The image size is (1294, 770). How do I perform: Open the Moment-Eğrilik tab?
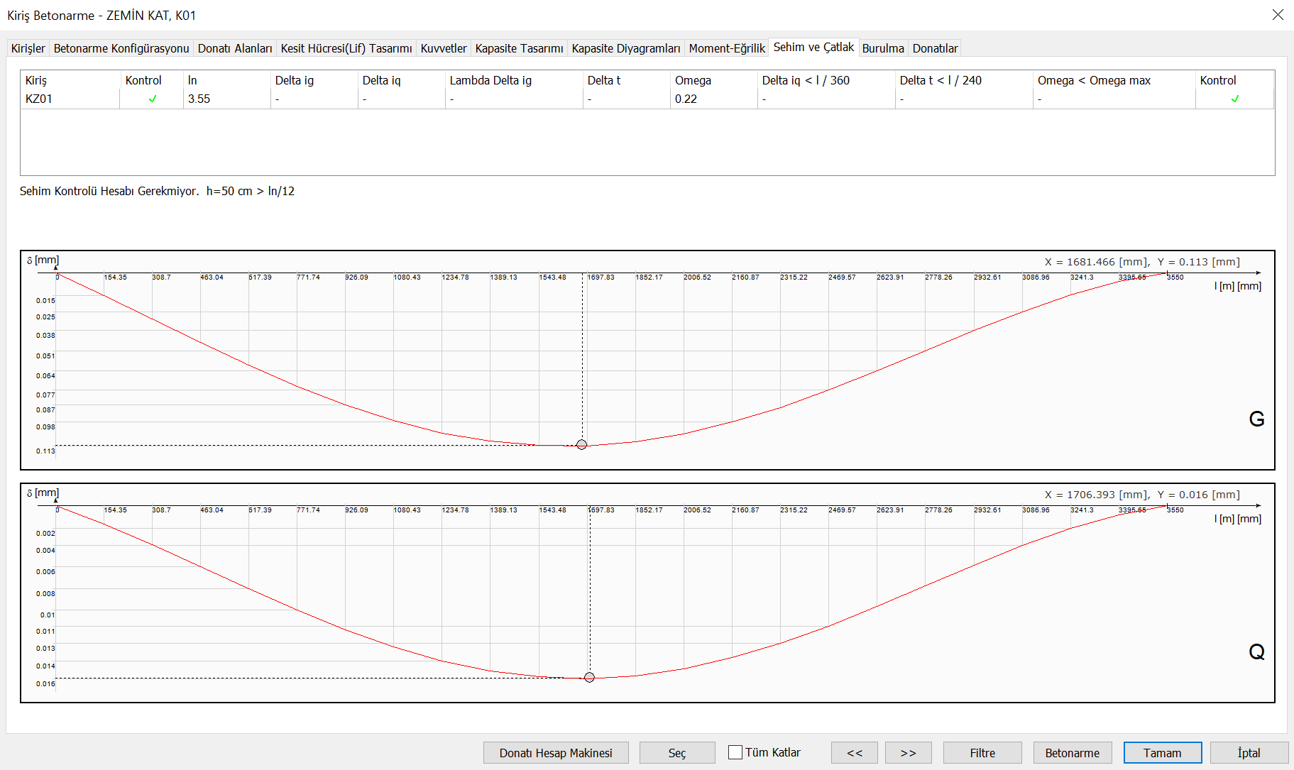tap(727, 48)
